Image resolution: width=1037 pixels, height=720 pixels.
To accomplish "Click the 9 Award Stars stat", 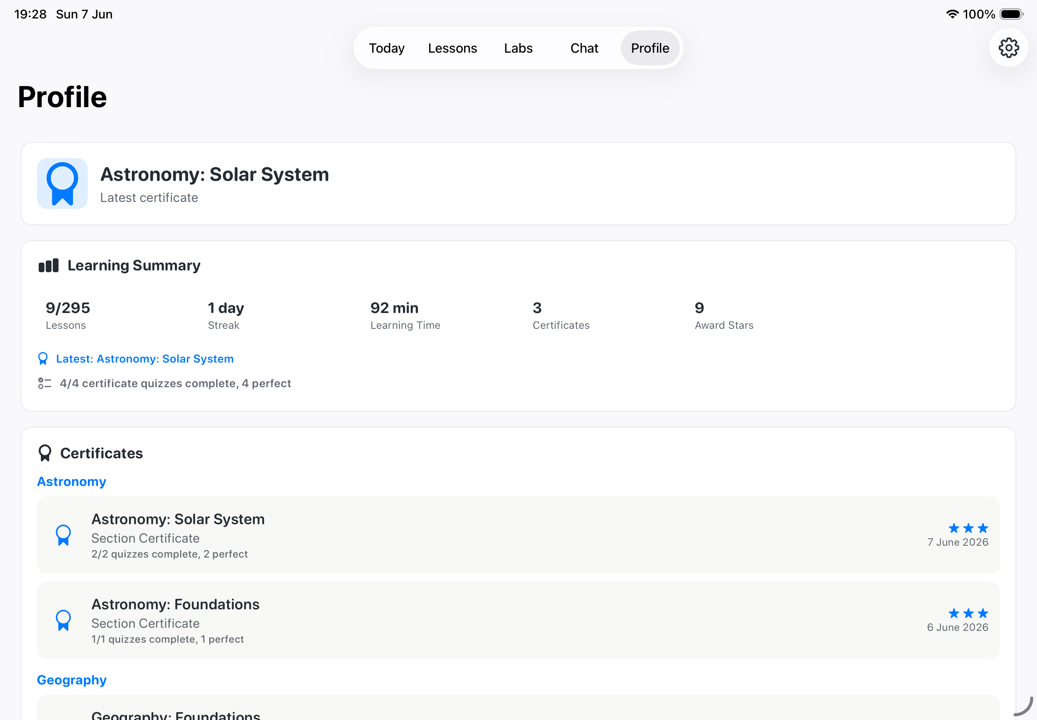I will 724,315.
